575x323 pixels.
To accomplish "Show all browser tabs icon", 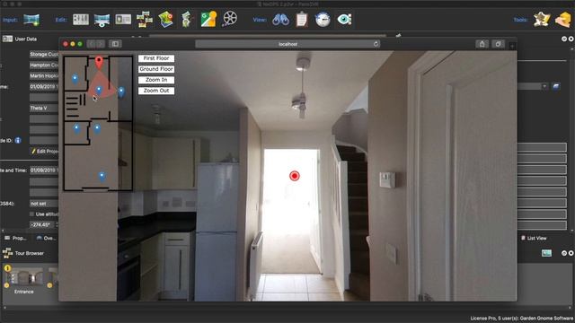I will tap(498, 44).
